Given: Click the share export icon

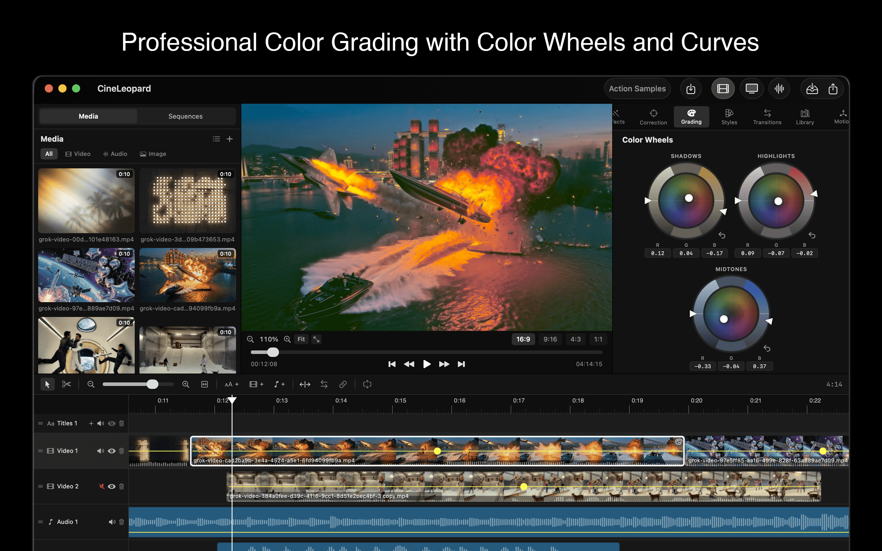Looking at the screenshot, I should 833,89.
